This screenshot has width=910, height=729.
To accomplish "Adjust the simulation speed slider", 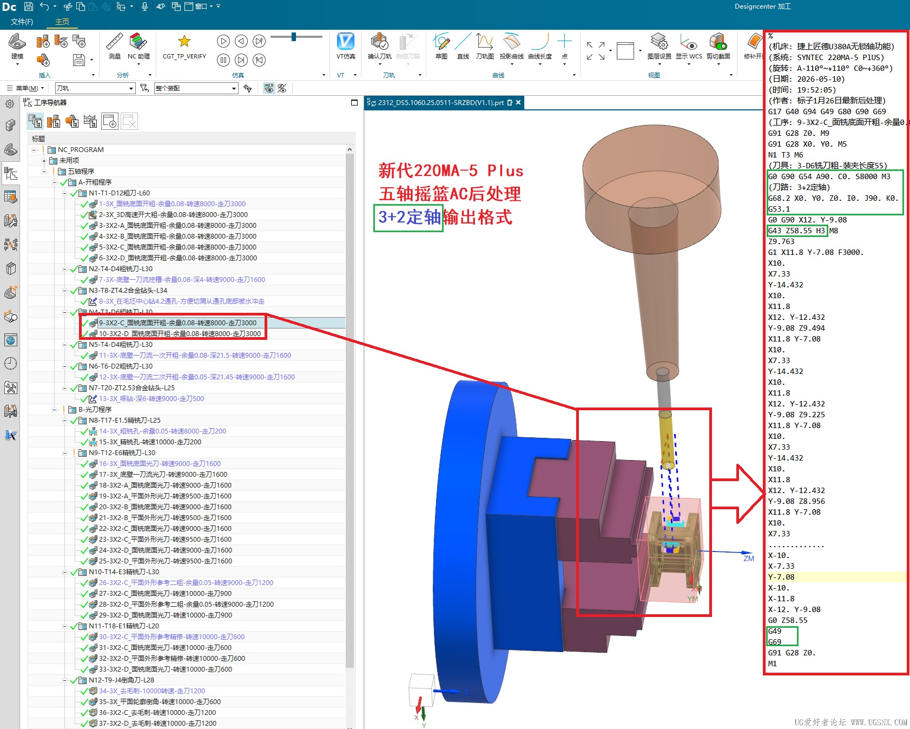I will pos(293,37).
